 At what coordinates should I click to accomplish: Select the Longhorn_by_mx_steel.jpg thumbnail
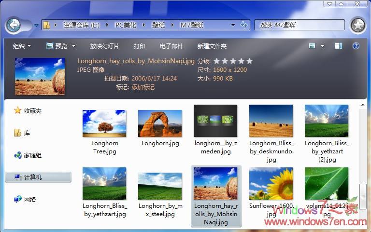point(160,186)
